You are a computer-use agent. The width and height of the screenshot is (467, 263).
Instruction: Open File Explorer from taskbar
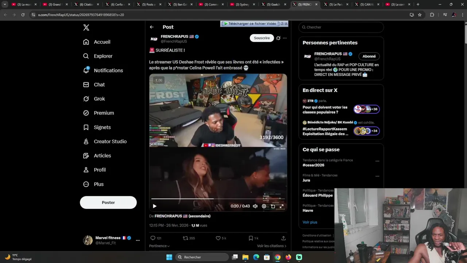(x=246, y=257)
